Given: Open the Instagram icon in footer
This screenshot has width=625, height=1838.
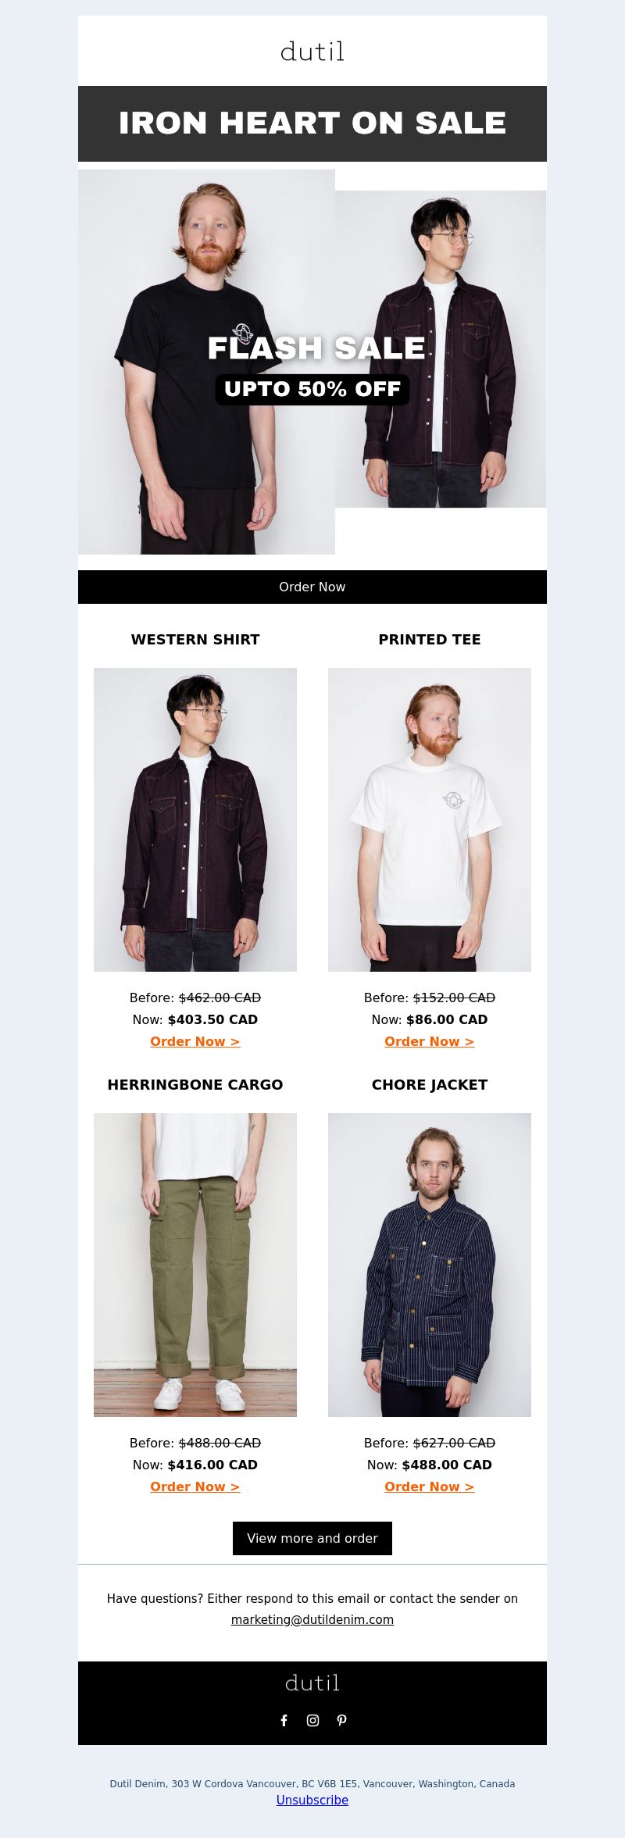Looking at the screenshot, I should (x=312, y=1720).
